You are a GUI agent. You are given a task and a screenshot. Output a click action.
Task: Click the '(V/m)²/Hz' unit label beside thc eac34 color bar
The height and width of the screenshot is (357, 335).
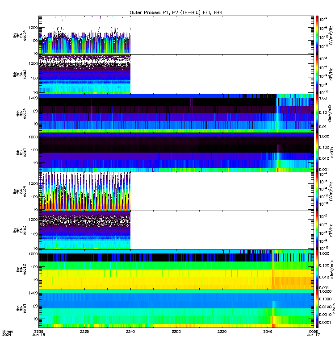click(331, 191)
